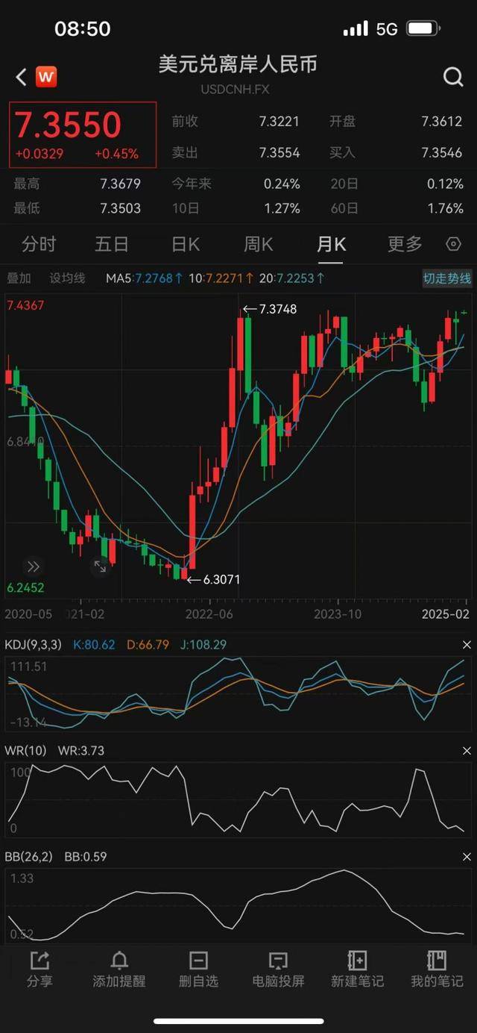The height and width of the screenshot is (1033, 477).
Task: Expand chart left with double chevron
Action: point(34,567)
